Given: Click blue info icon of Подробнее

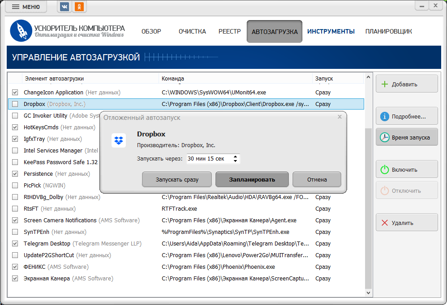Looking at the screenshot, I should [385, 116].
